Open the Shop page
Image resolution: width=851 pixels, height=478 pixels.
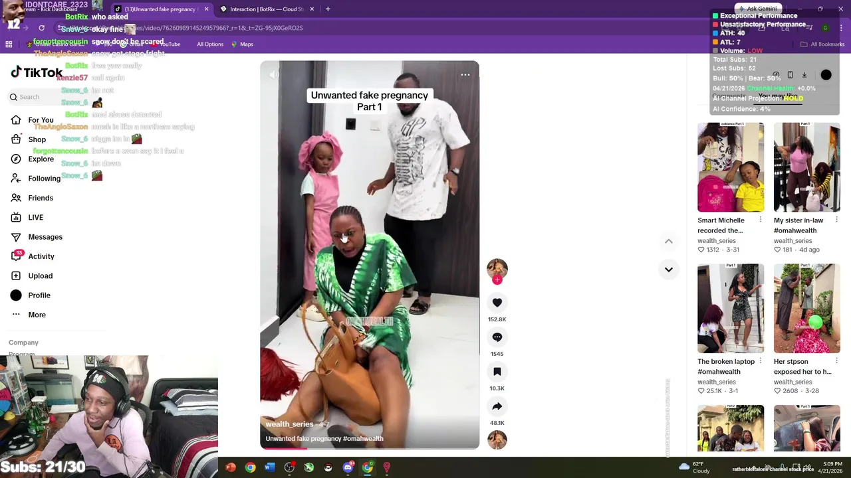(x=28, y=139)
